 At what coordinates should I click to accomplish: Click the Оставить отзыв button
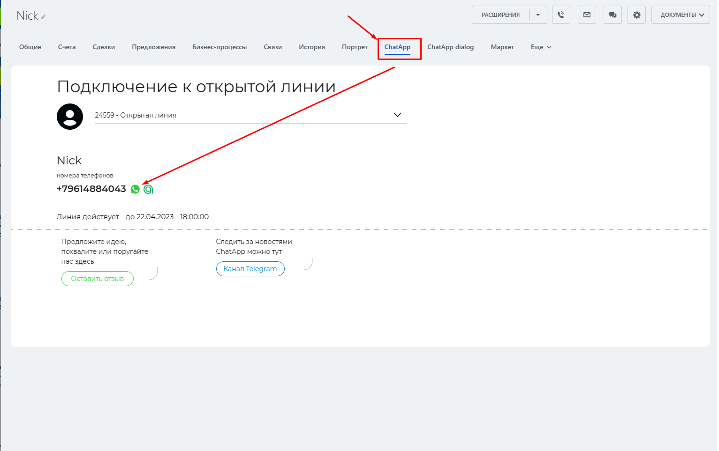click(x=98, y=279)
